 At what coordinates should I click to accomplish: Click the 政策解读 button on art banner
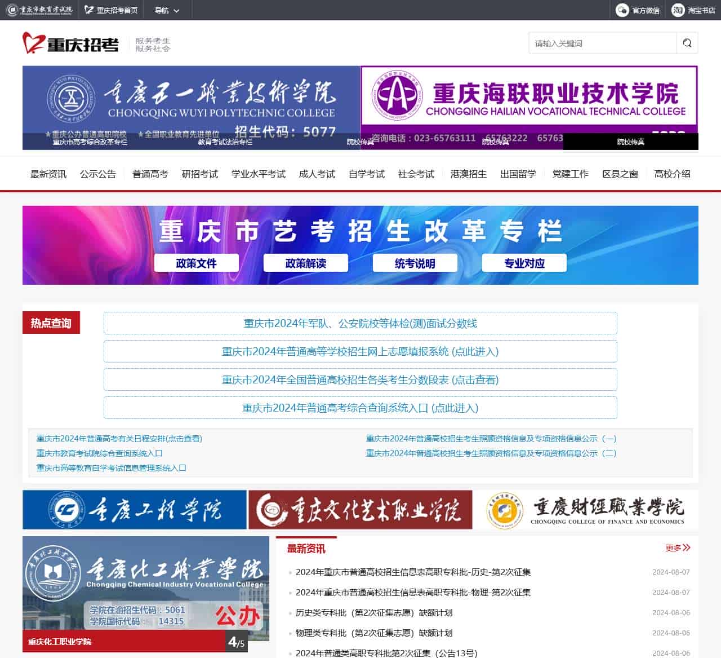(x=306, y=263)
